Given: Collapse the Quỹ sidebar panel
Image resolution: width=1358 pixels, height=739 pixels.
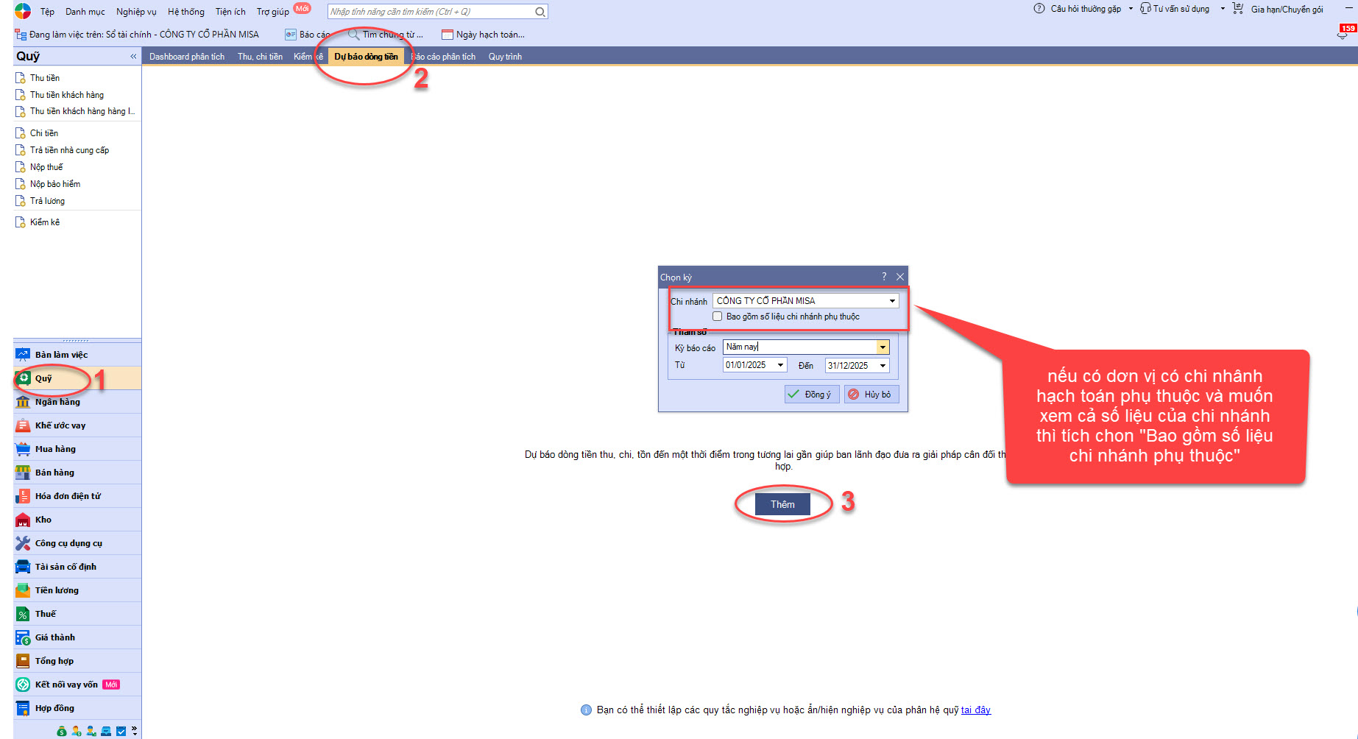Looking at the screenshot, I should pos(133,57).
